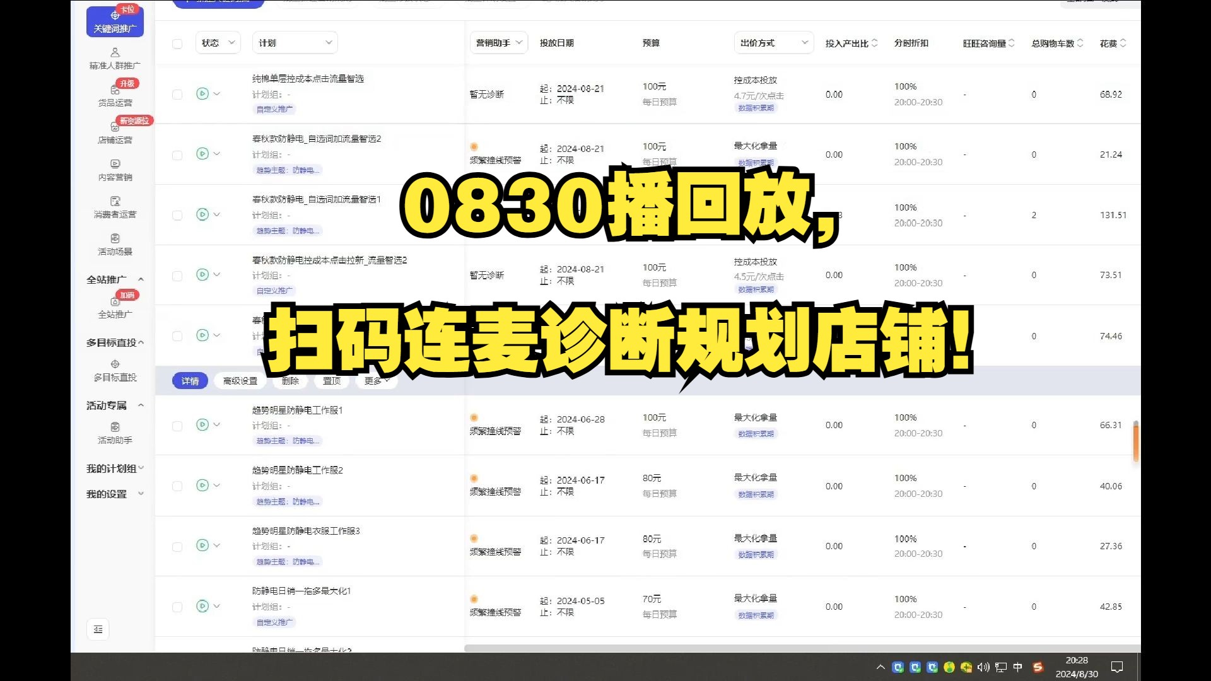Viewport: 1211px width, 681px height.
Task: Expand status arrow for 趋势明星防静电工作服1
Action: [217, 425]
